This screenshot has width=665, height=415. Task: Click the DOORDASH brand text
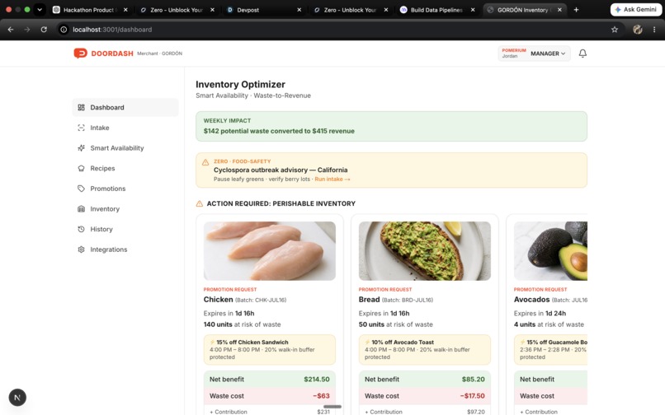pyautogui.click(x=112, y=54)
